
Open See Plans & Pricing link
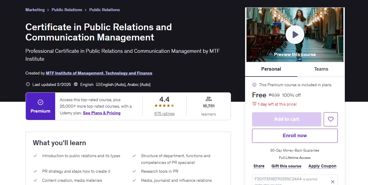102,113
